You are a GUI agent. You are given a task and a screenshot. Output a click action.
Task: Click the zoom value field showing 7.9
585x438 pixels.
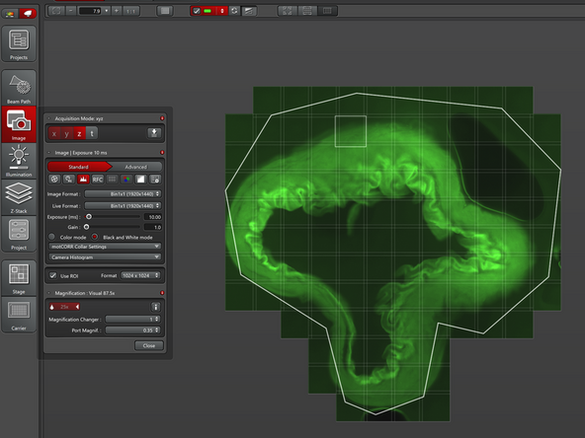pyautogui.click(x=90, y=11)
